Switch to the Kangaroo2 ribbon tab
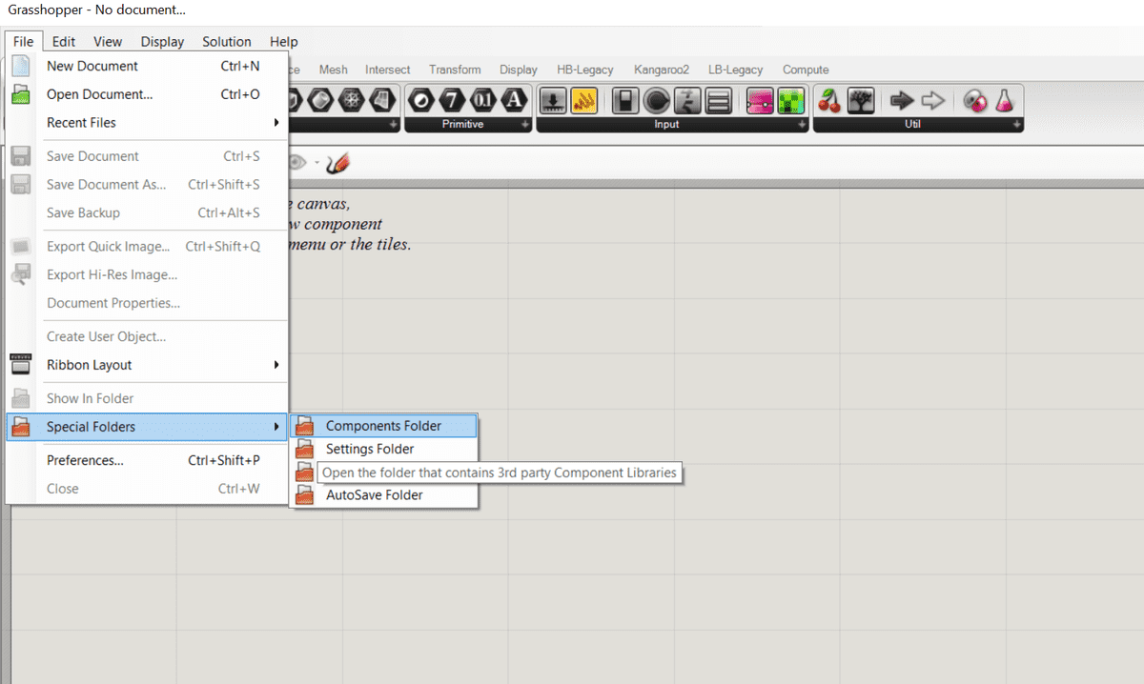The height and width of the screenshot is (684, 1144). 662,70
